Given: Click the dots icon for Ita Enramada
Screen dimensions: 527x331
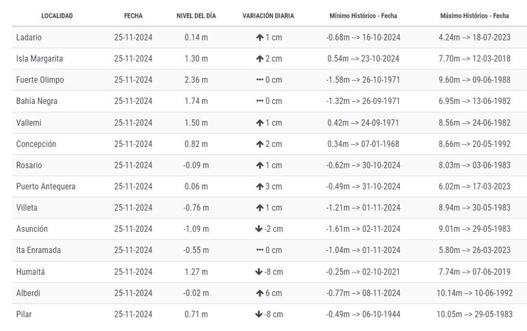Looking at the screenshot, I should point(259,250).
